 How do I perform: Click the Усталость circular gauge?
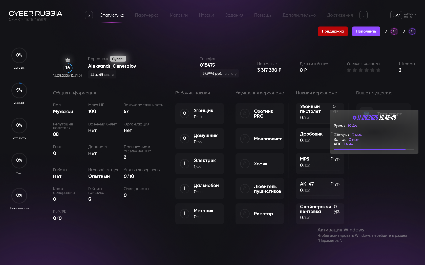point(19,125)
